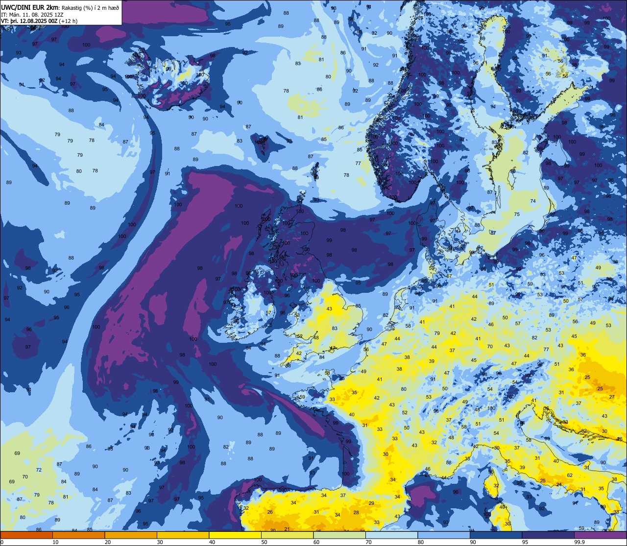Click the golden 30–40 legend swatch
The height and width of the screenshot is (546, 627).
[x=183, y=535]
